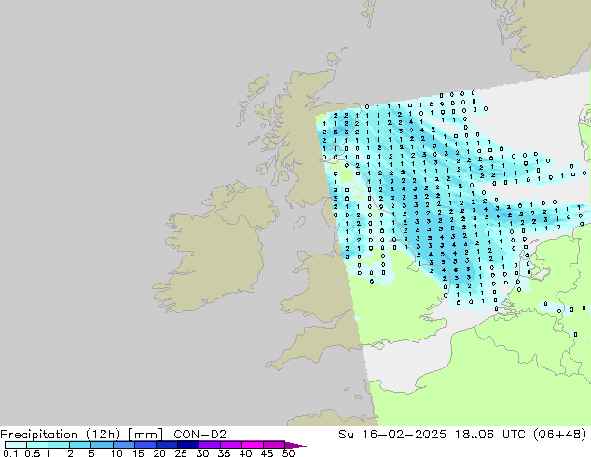Pick the 15–20 mm legend color swatch

click(145, 445)
